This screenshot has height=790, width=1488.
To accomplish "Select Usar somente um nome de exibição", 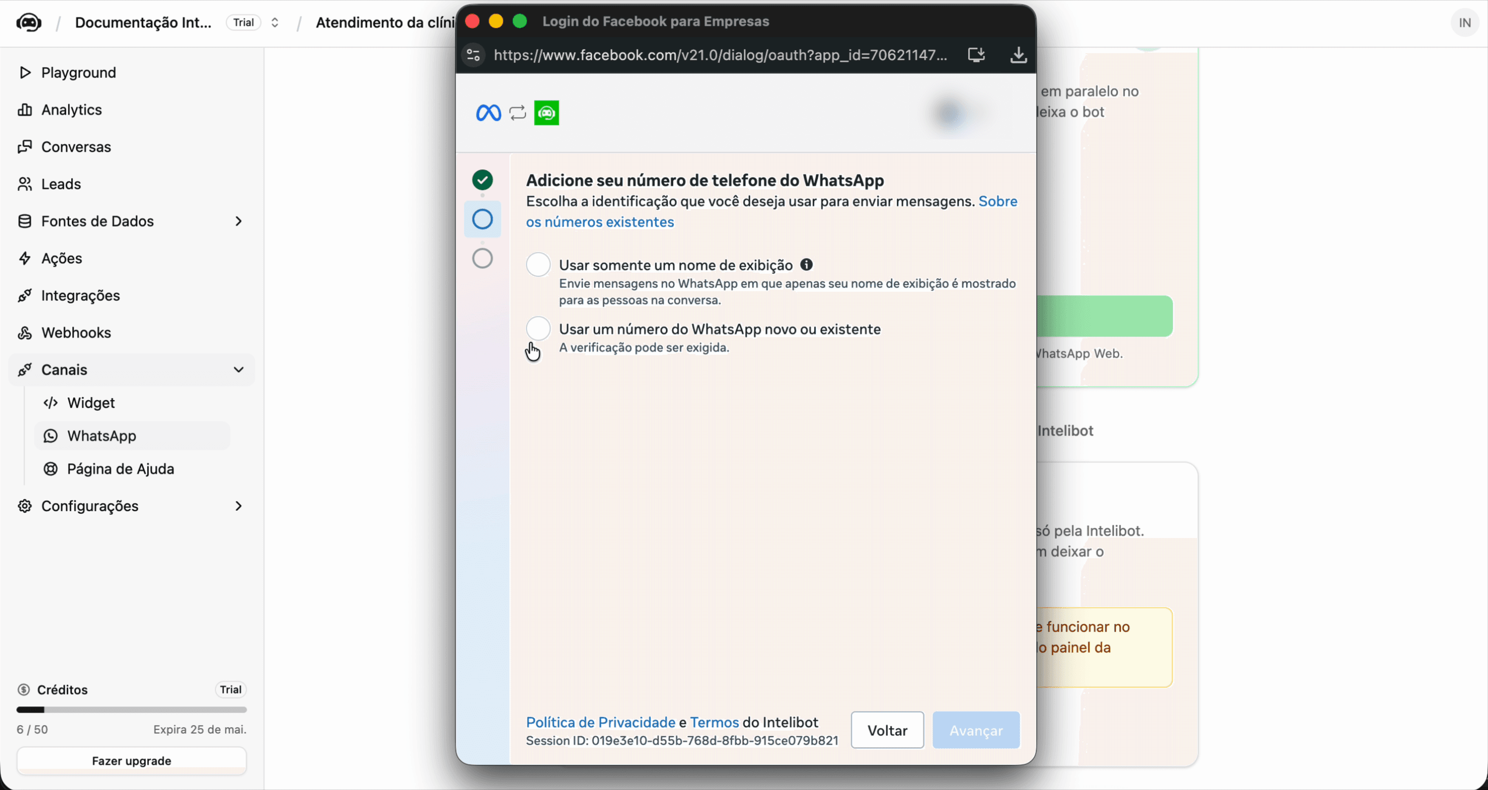I will tap(538, 265).
